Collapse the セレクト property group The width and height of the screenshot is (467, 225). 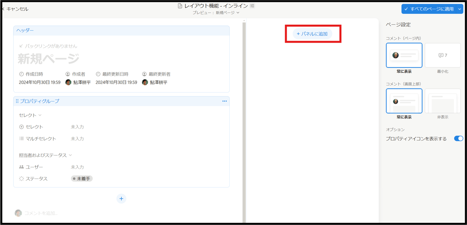pos(40,115)
